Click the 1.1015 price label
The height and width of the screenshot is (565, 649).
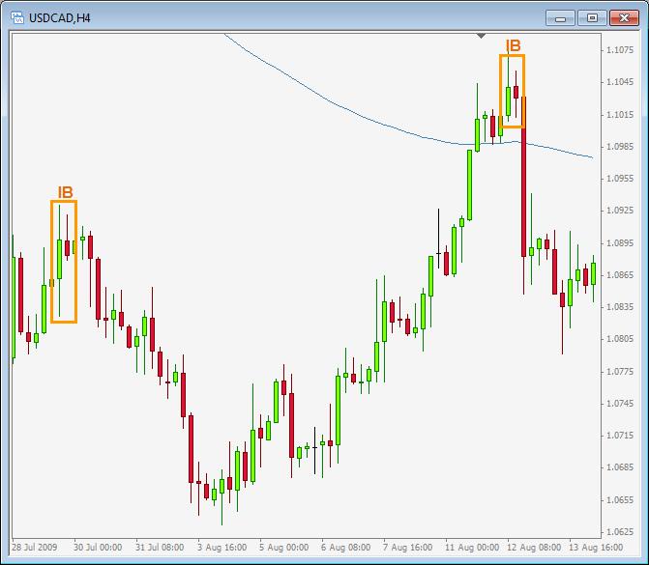620,115
